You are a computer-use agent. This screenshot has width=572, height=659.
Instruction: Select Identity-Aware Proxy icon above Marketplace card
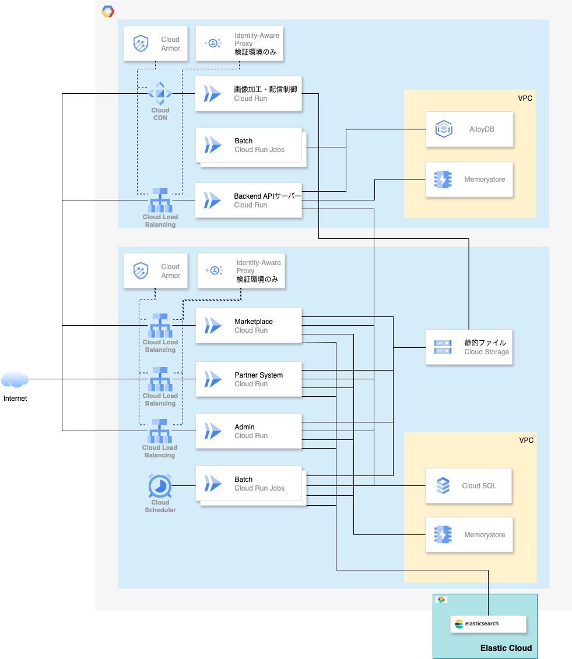(215, 270)
